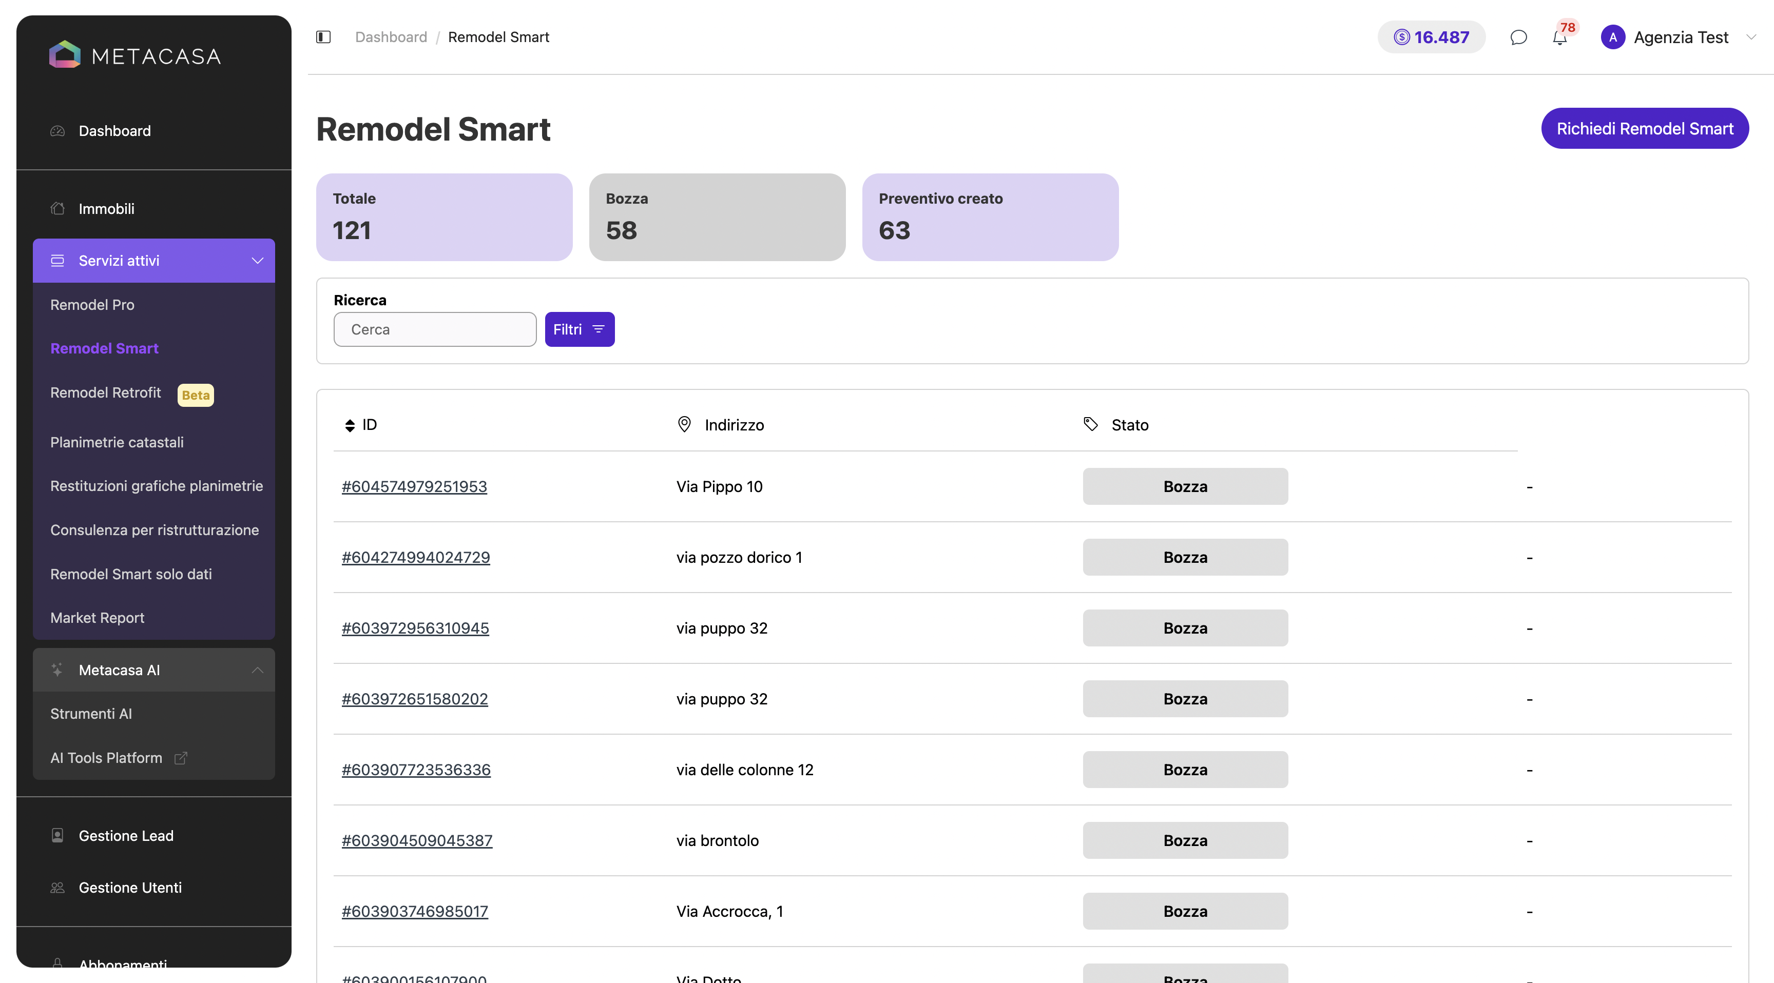
Task: Click the Cerca search field
Action: tap(435, 330)
